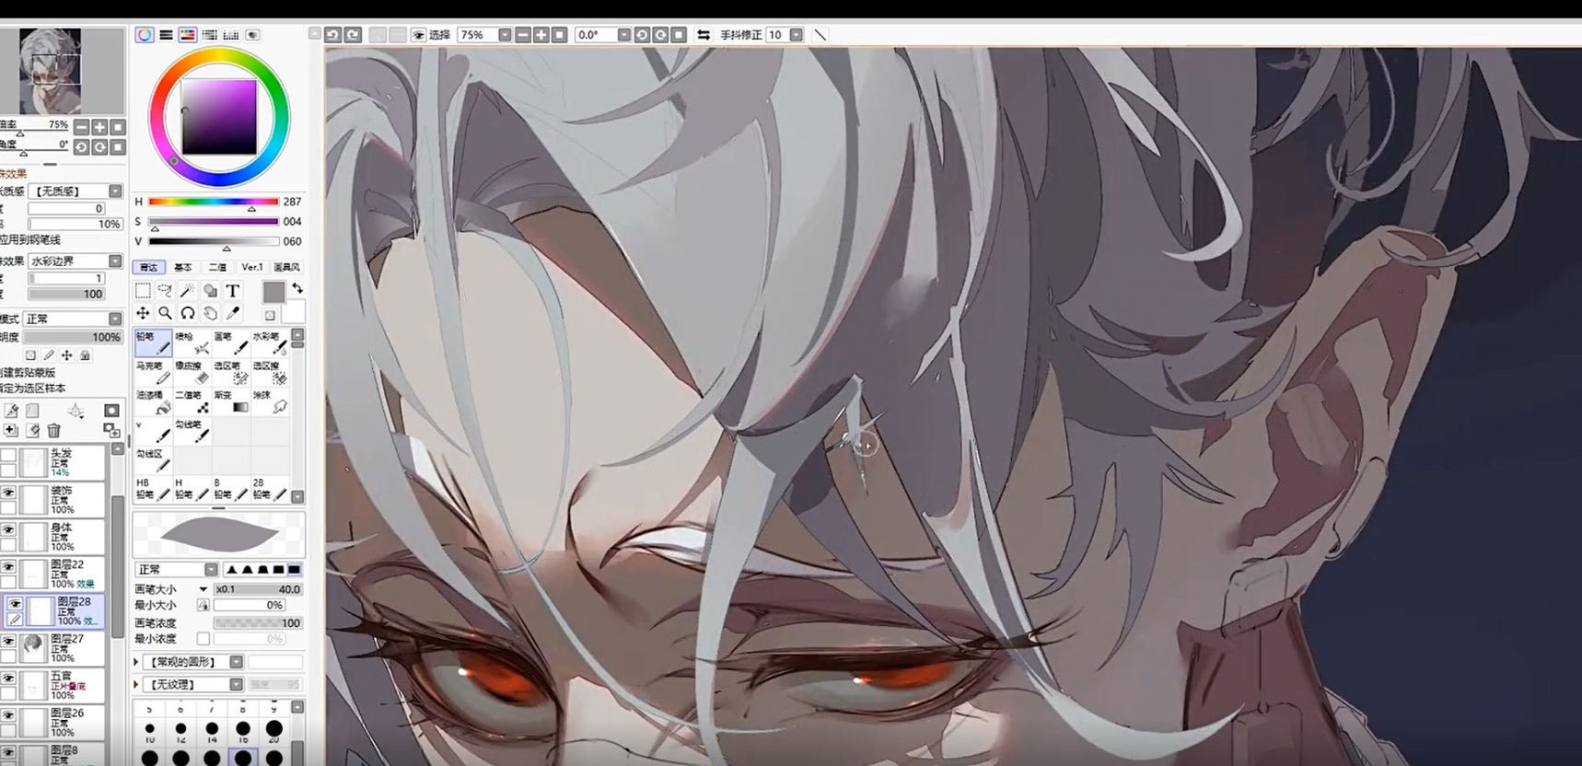Hide the 装饰 layer
Screen dimensions: 1582x766
(8, 493)
